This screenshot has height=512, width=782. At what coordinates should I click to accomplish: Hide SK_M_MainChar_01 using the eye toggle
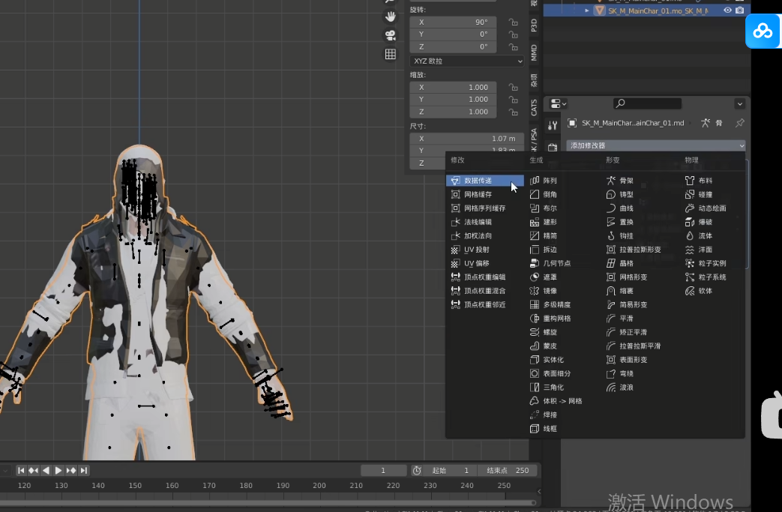(726, 10)
